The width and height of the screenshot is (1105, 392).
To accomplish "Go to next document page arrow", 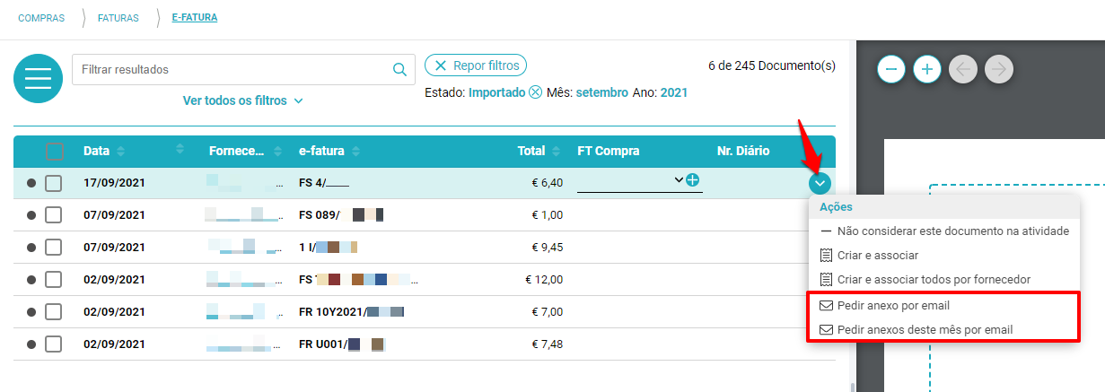I will tap(998, 69).
